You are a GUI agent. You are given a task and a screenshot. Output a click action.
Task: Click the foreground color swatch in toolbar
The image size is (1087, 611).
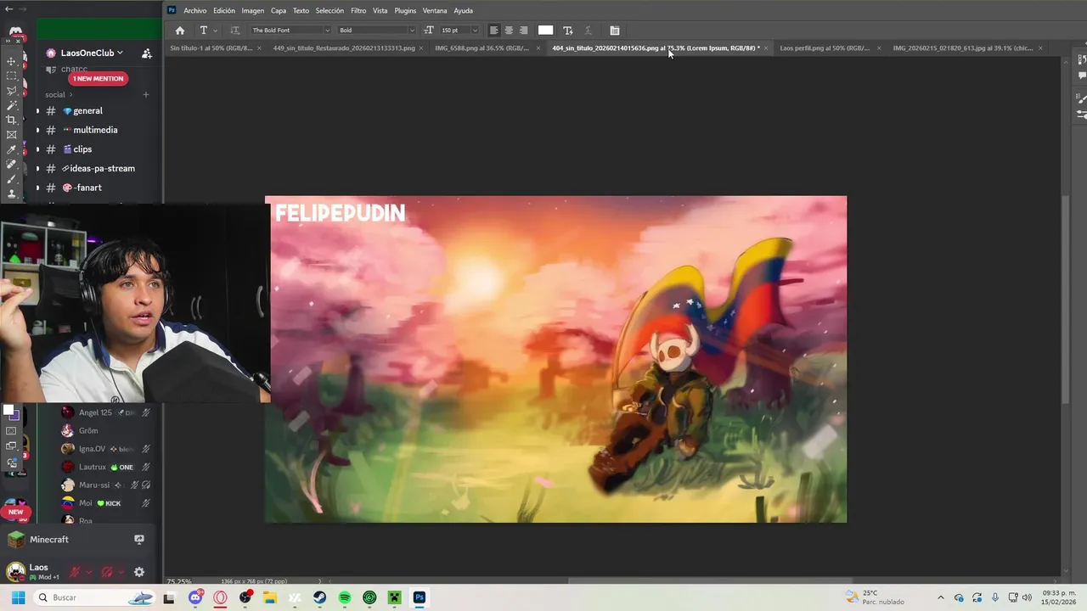[x=8, y=411]
